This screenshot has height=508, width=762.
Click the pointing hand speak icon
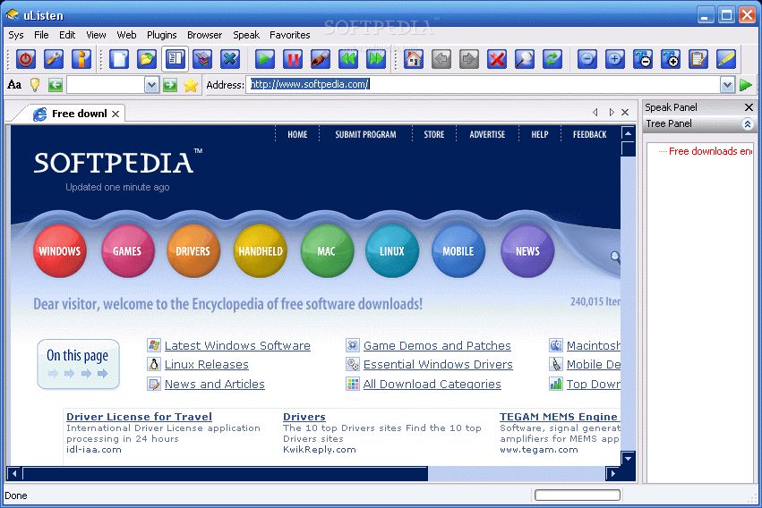pyautogui.click(x=321, y=59)
